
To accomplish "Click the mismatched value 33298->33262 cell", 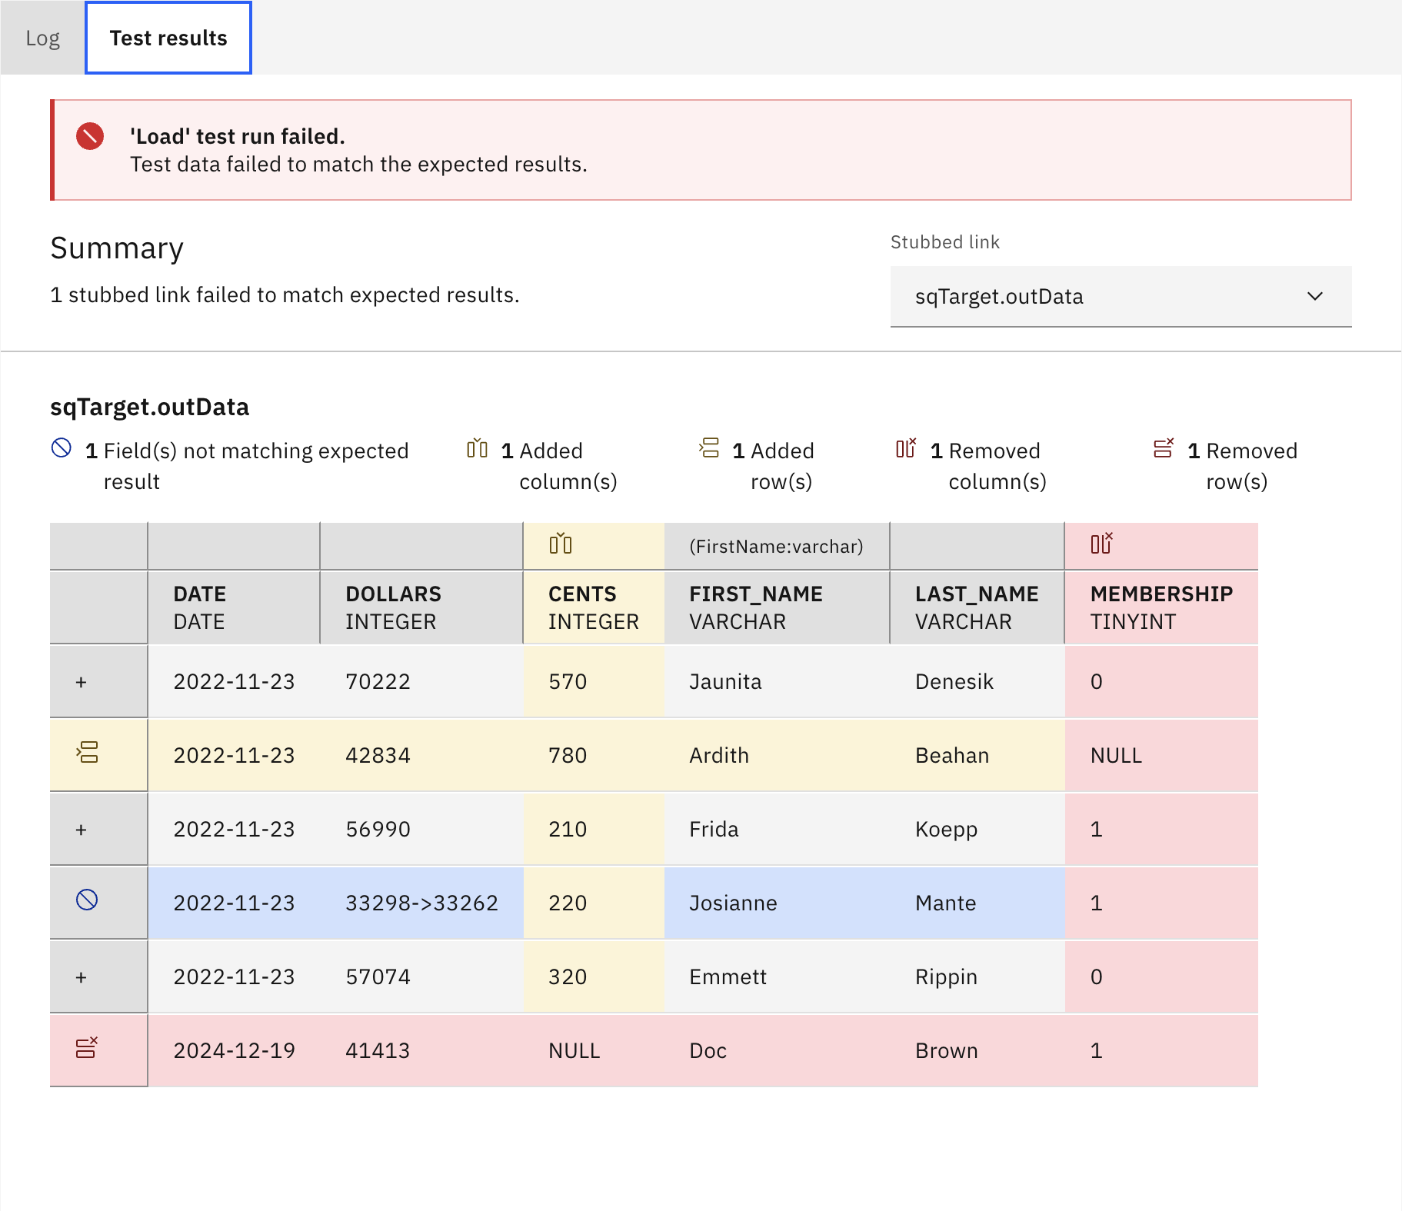I will [x=421, y=903].
